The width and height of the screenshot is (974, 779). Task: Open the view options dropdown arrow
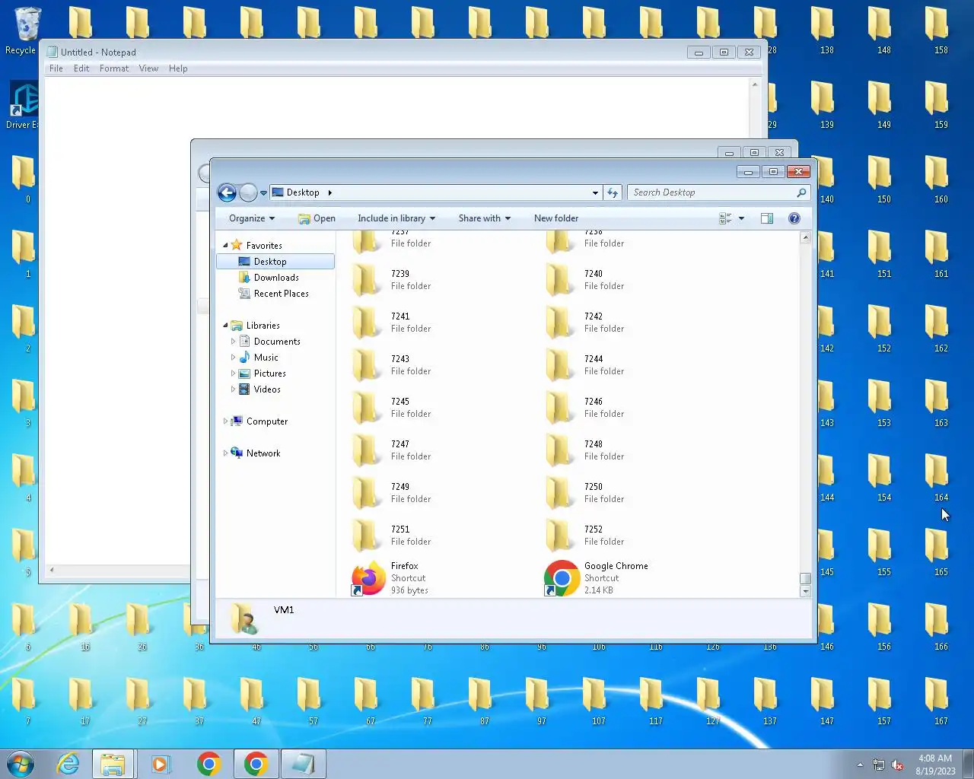[x=741, y=218]
